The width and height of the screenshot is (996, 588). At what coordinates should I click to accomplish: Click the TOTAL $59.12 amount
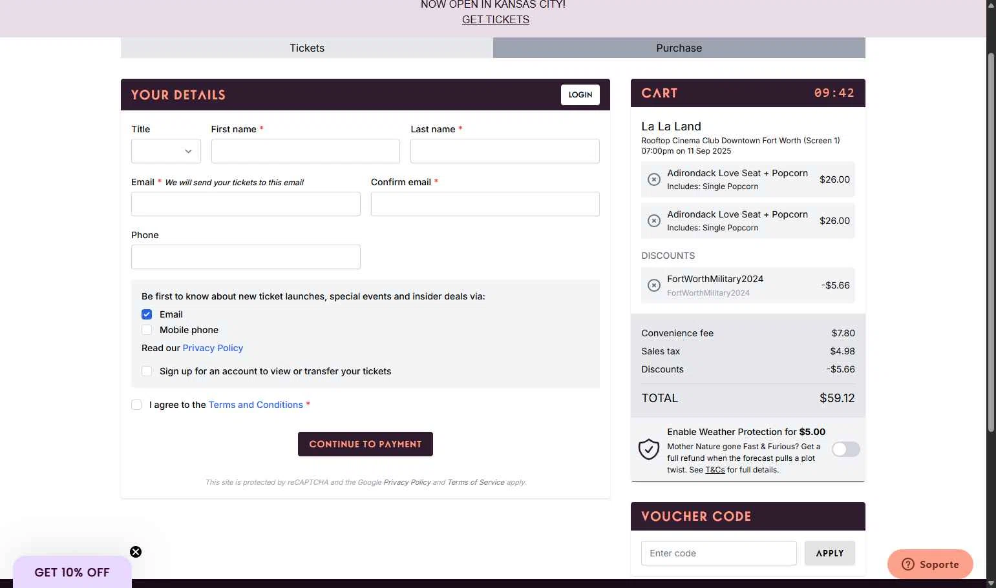(x=837, y=398)
